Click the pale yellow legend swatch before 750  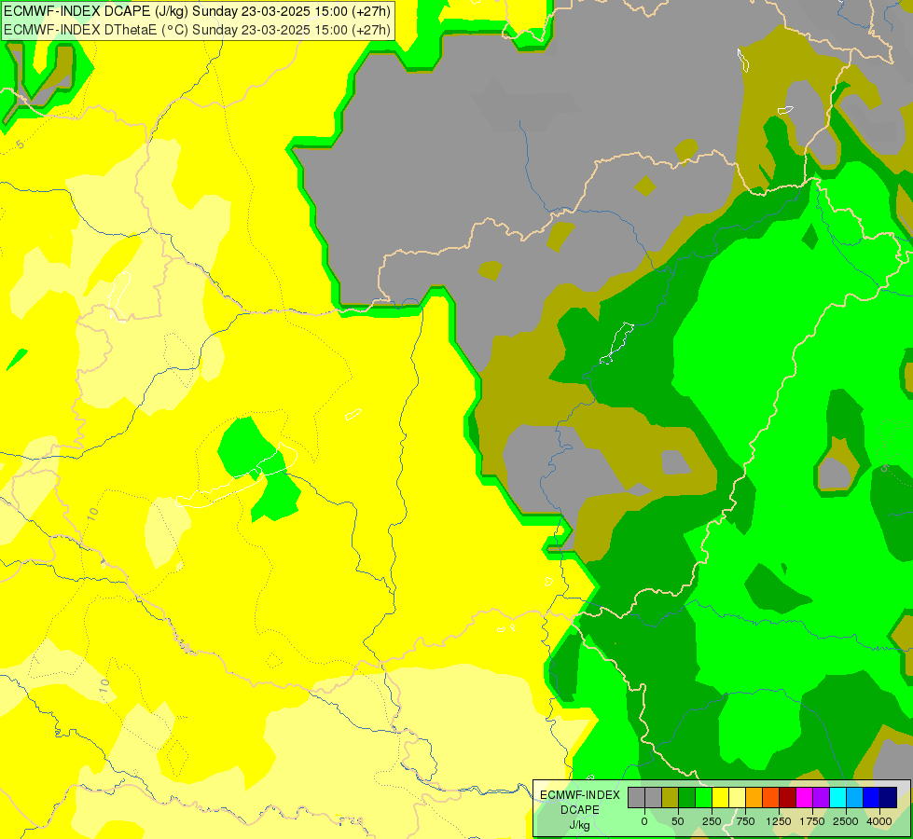(737, 798)
